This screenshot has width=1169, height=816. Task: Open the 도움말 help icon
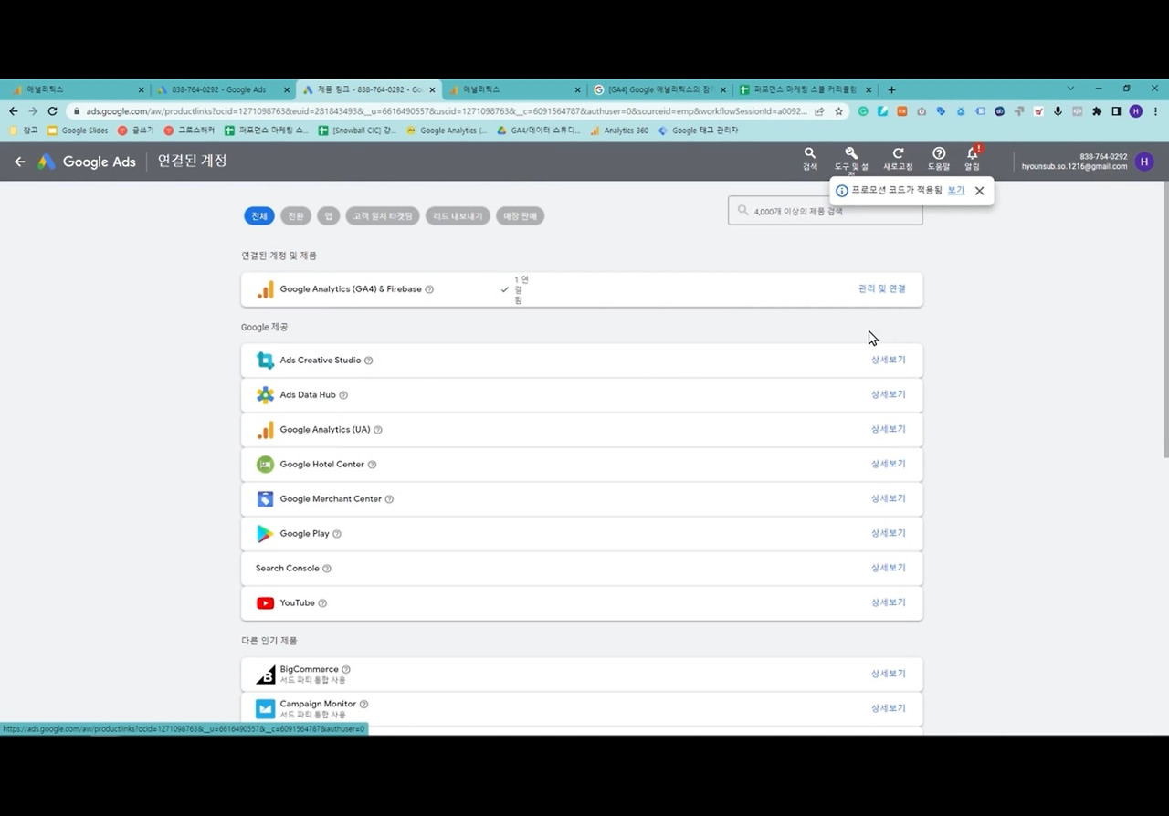939,159
